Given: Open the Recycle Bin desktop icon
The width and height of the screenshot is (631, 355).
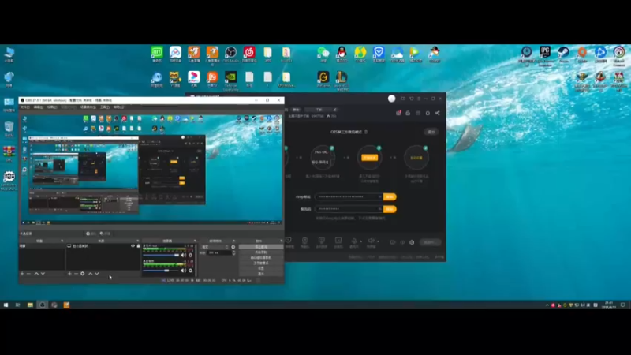Looking at the screenshot, I should click(x=9, y=129).
